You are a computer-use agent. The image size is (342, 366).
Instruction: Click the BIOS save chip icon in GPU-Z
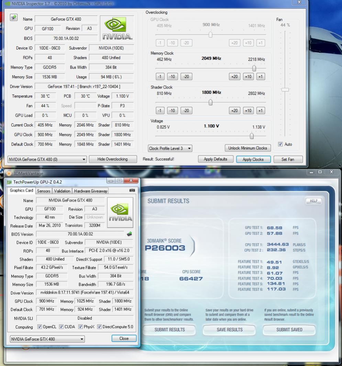coord(130,234)
